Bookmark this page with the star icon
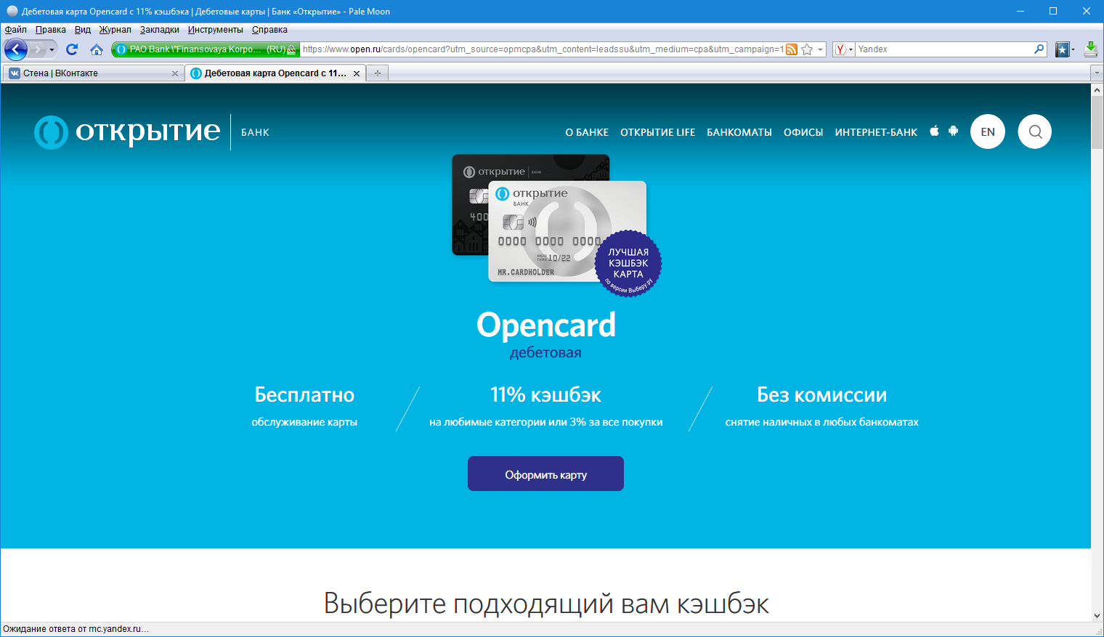This screenshot has height=637, width=1104. tap(807, 49)
